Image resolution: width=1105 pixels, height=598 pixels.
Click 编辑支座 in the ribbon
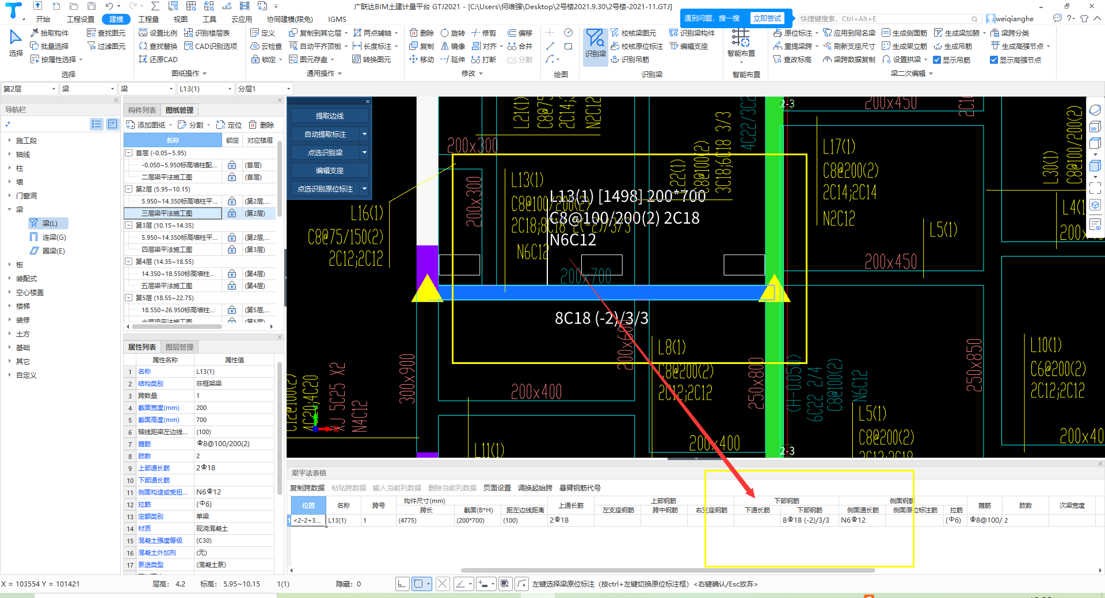pos(689,46)
